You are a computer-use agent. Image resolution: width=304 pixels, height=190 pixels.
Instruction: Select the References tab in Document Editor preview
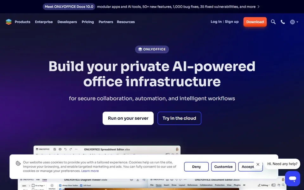(x=193, y=185)
